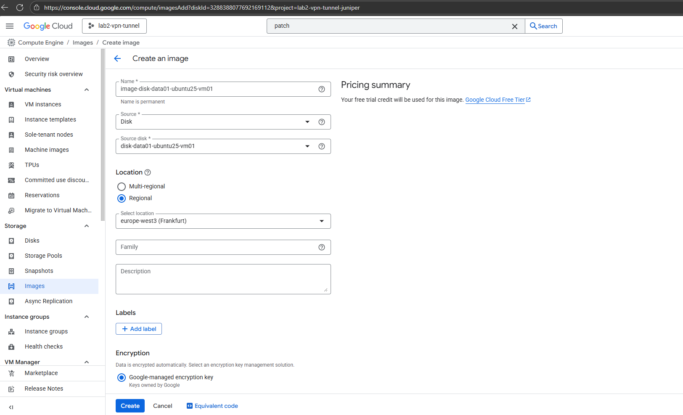The width and height of the screenshot is (683, 415).
Task: Open Images in the sidebar
Action: (49, 286)
